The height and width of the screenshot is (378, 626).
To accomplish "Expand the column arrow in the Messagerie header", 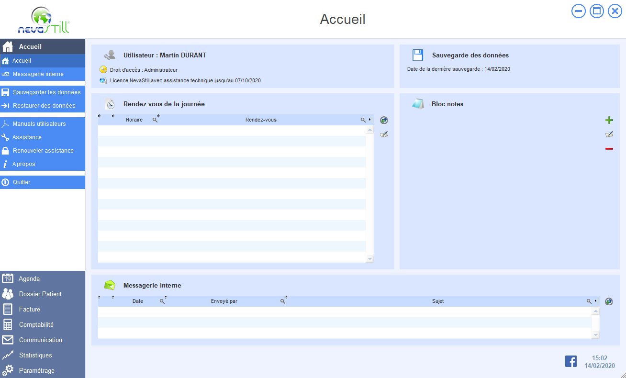I will pyautogui.click(x=595, y=301).
